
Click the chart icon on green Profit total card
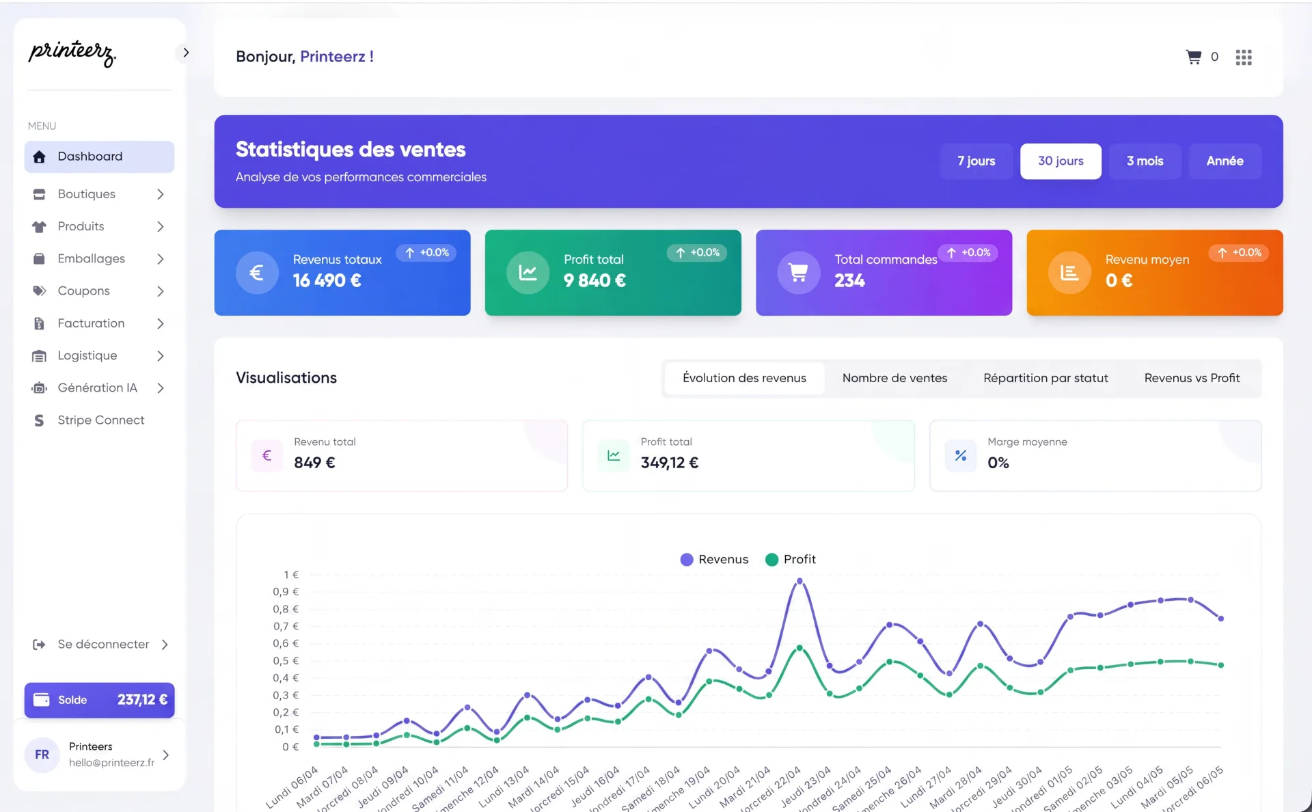[528, 273]
